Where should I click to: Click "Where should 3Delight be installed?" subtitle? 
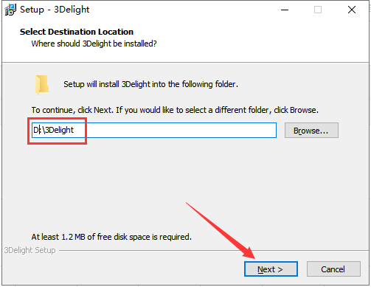click(94, 44)
